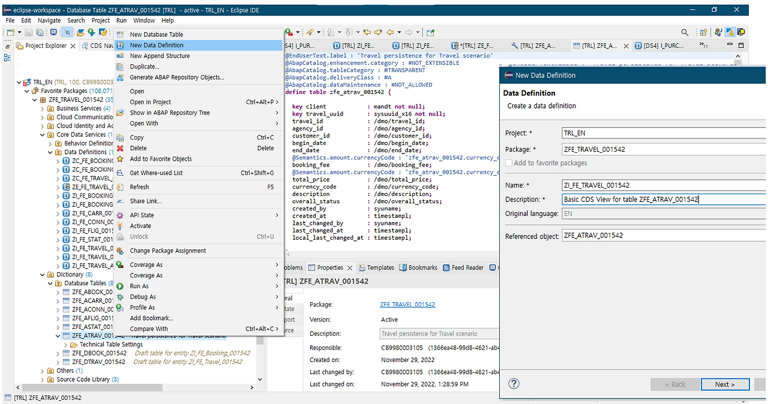Expand the Source Code Library node
Viewport: 768px width, 404px height.
pos(43,379)
